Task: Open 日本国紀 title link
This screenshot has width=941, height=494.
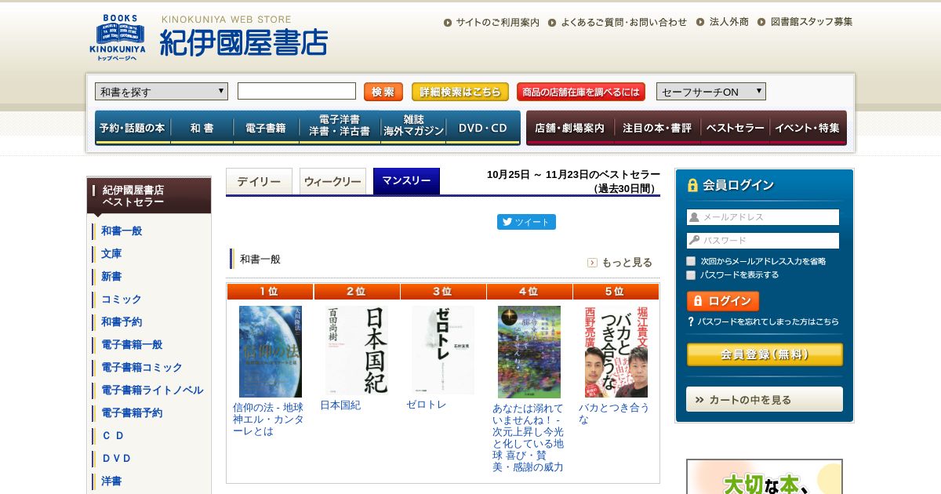Action: click(x=340, y=405)
